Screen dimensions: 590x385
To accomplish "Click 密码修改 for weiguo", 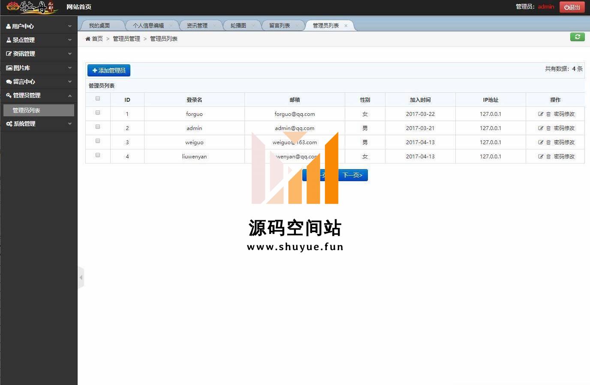I will (x=564, y=142).
